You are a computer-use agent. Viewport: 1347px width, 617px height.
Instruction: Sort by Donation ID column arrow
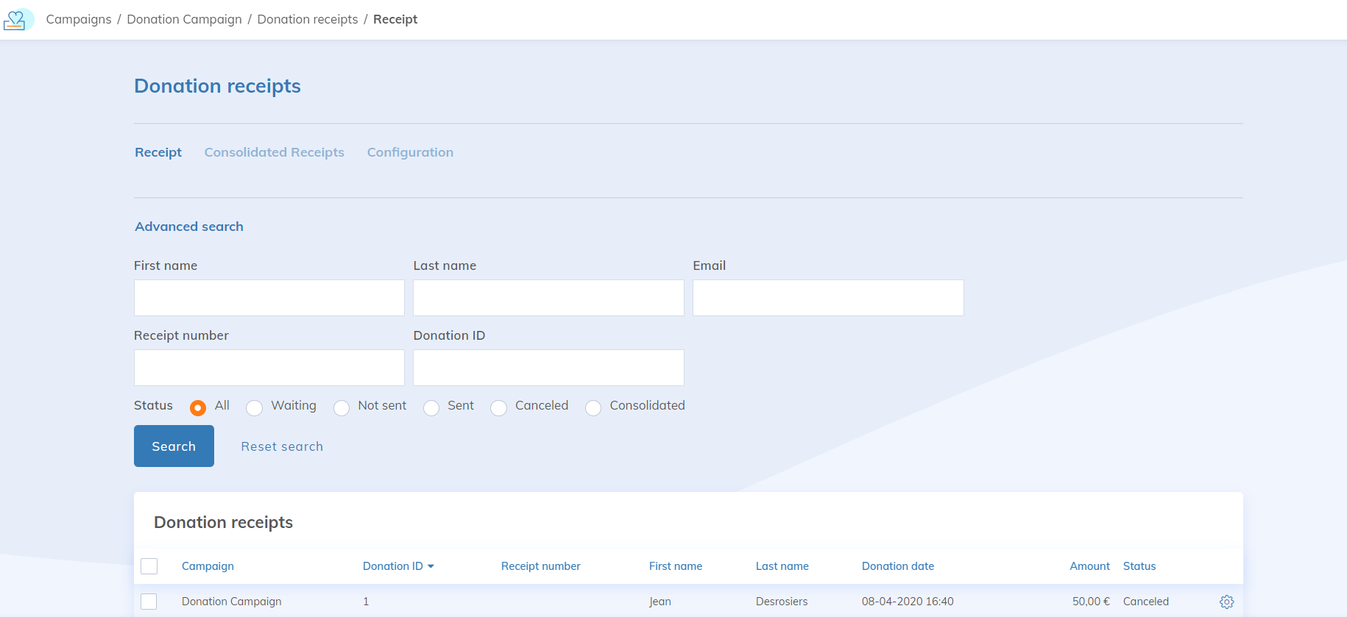point(431,566)
